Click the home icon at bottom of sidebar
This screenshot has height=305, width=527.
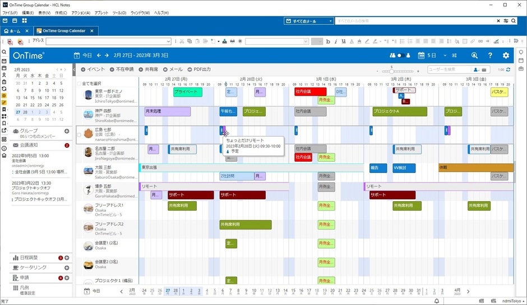click(x=4, y=156)
